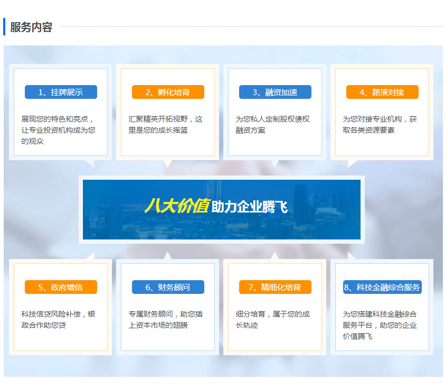Click the 7、精细化培育 label
Image resolution: width=445 pixels, height=388 pixels.
(x=275, y=287)
